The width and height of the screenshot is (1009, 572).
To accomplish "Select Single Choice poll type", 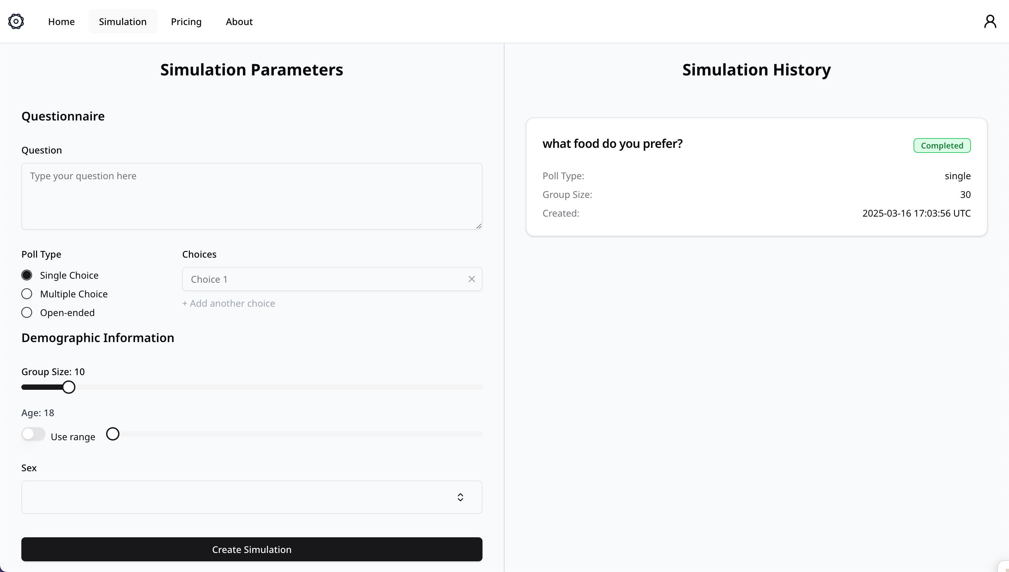I will [x=27, y=275].
